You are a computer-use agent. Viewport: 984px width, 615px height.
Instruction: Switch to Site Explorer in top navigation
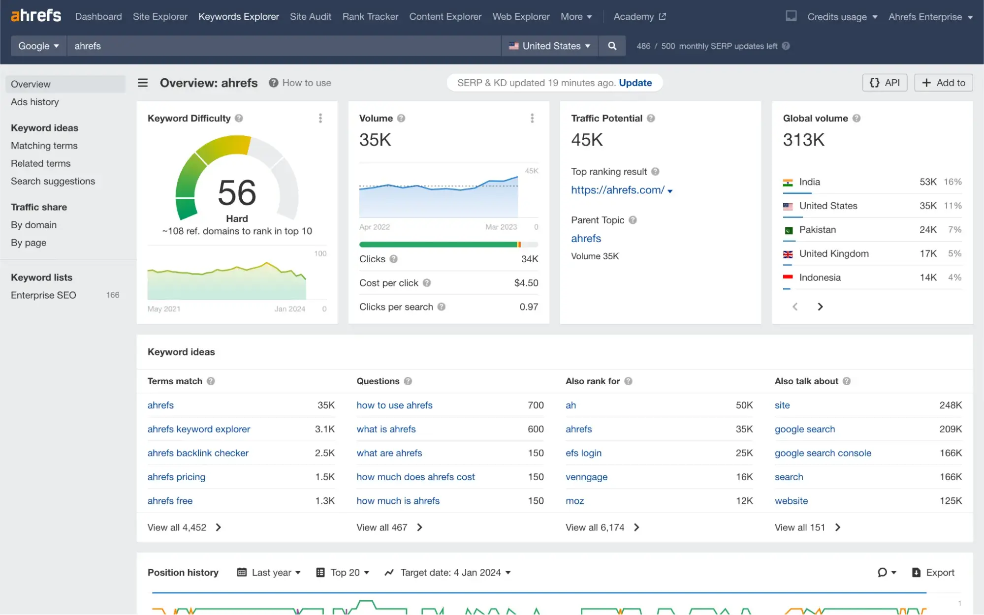[x=160, y=16]
